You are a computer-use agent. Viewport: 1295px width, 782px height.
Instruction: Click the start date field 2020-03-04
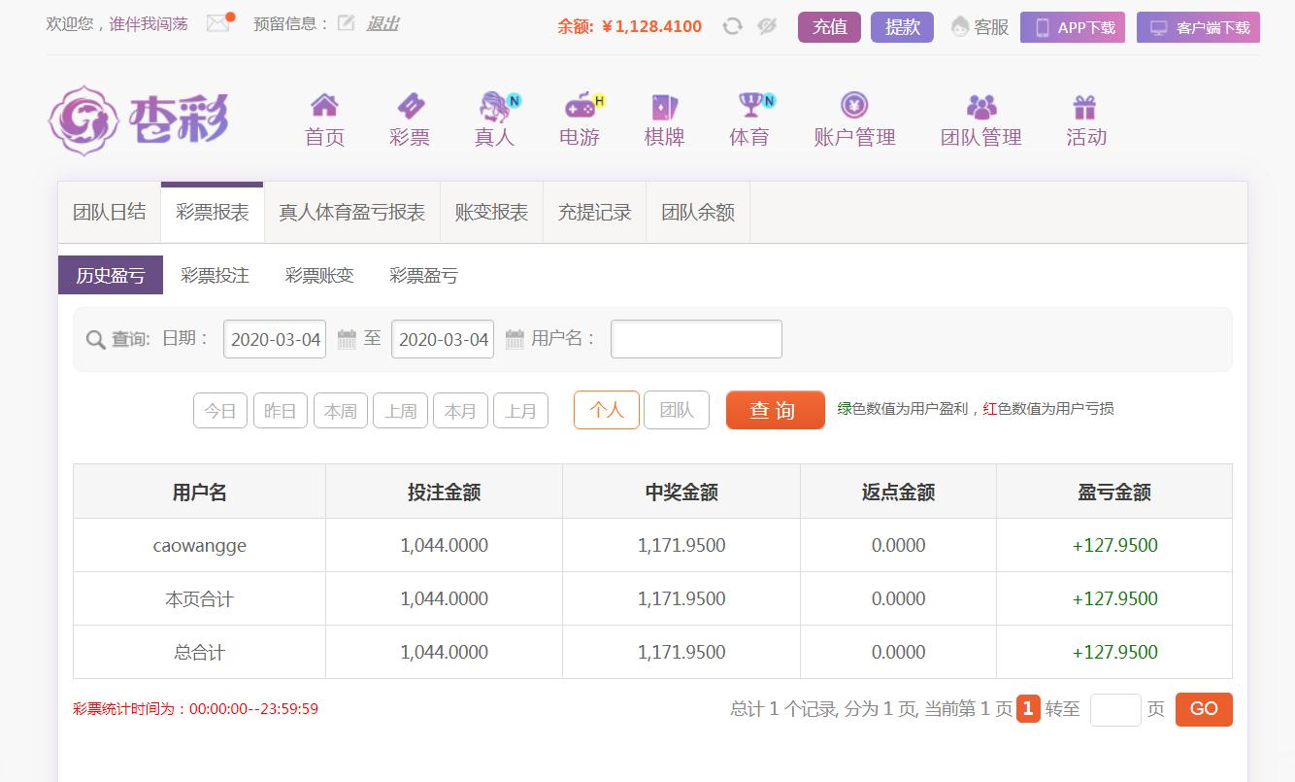coord(275,339)
